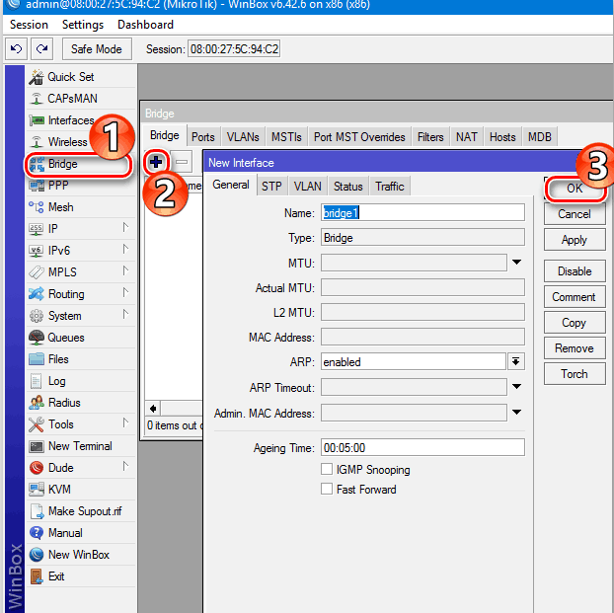This screenshot has width=614, height=613.
Task: Expand the Admin. MAC Address arrow
Action: pos(516,414)
